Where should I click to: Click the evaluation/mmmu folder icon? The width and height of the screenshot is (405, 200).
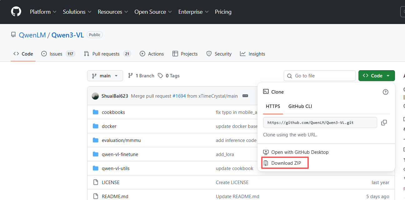tap(96, 140)
